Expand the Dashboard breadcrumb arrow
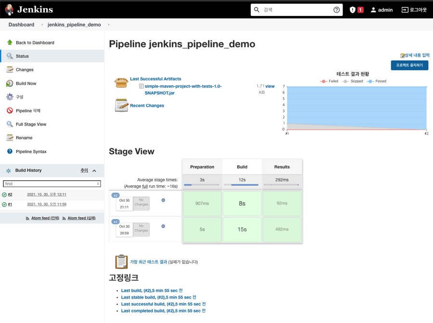Screen dimensions: 433x323 (x=42, y=25)
